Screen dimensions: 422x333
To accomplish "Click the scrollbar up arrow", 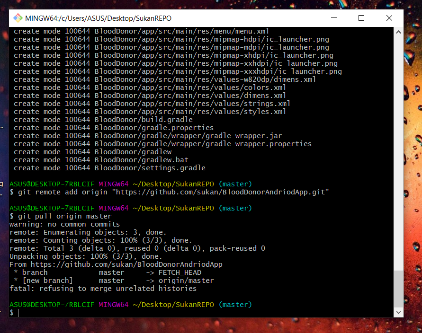I will point(399,32).
